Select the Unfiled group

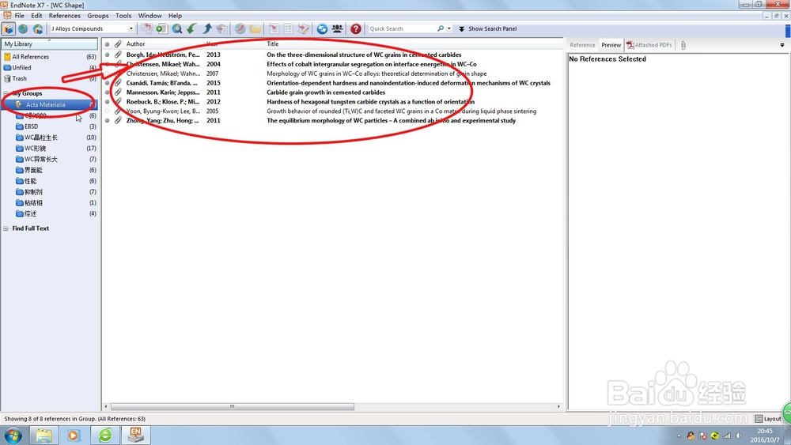pyautogui.click(x=49, y=67)
